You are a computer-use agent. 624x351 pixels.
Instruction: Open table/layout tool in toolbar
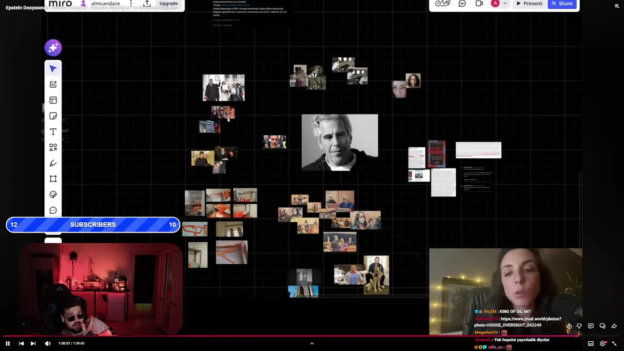click(x=53, y=100)
